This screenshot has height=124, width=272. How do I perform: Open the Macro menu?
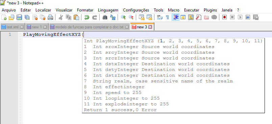(x=174, y=10)
